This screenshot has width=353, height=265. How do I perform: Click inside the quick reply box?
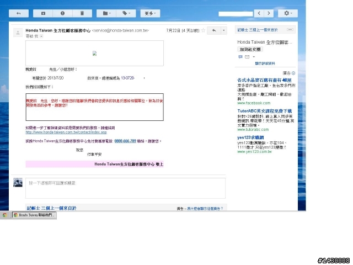[125, 188]
